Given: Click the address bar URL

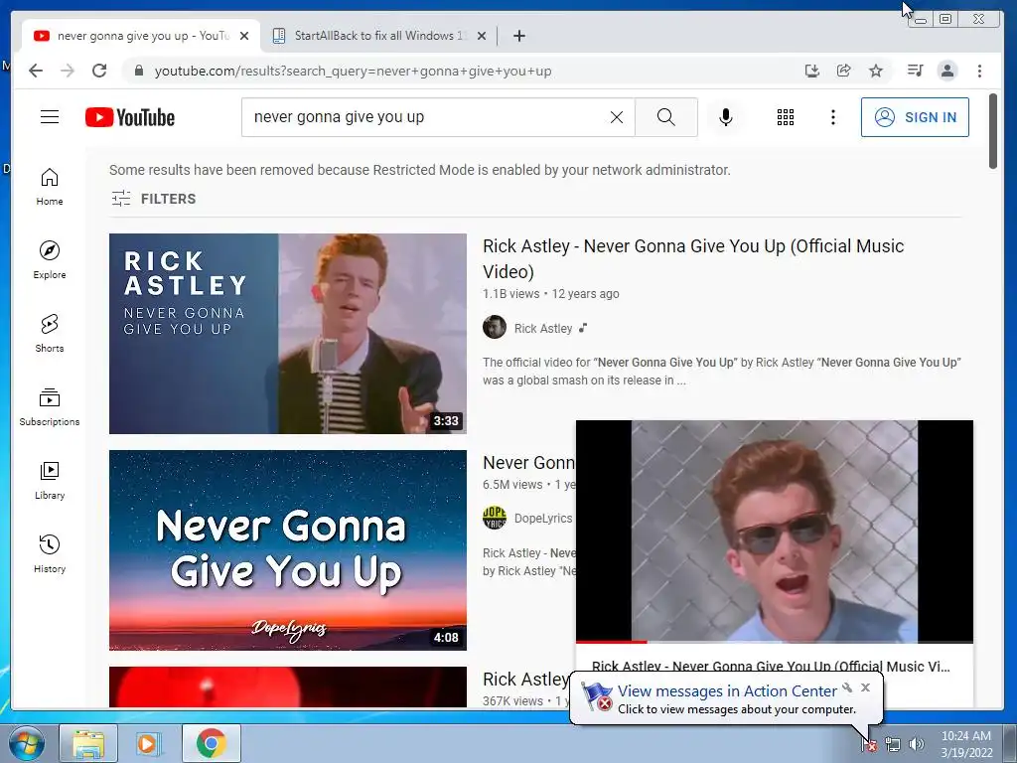Looking at the screenshot, I should [353, 71].
